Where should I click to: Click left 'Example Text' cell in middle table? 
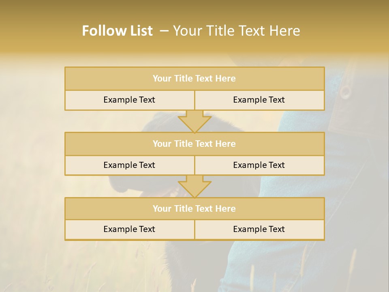[x=129, y=165]
